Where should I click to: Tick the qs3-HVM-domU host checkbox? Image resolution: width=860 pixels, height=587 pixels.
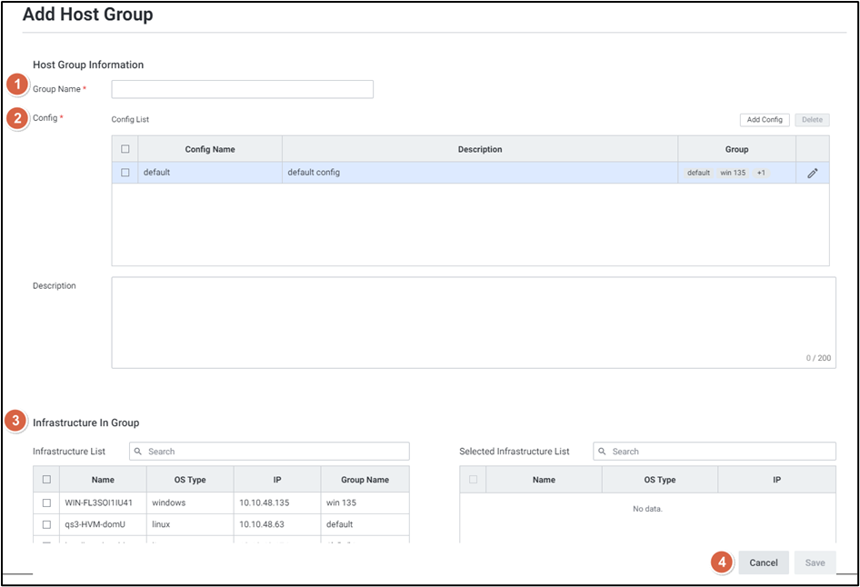coord(46,524)
